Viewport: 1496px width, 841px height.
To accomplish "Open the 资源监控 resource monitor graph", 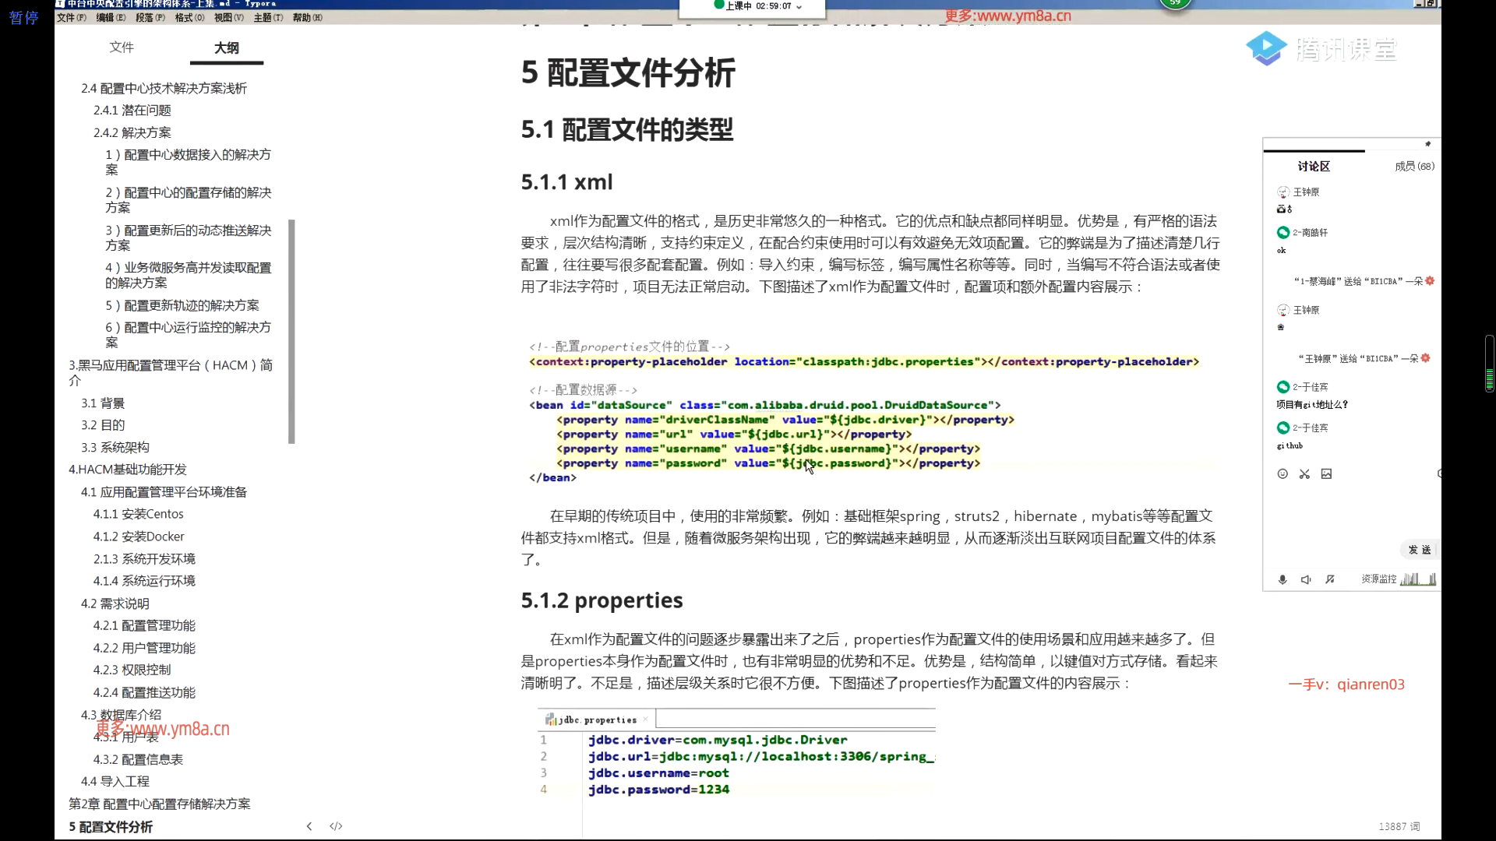I will pos(1417,579).
